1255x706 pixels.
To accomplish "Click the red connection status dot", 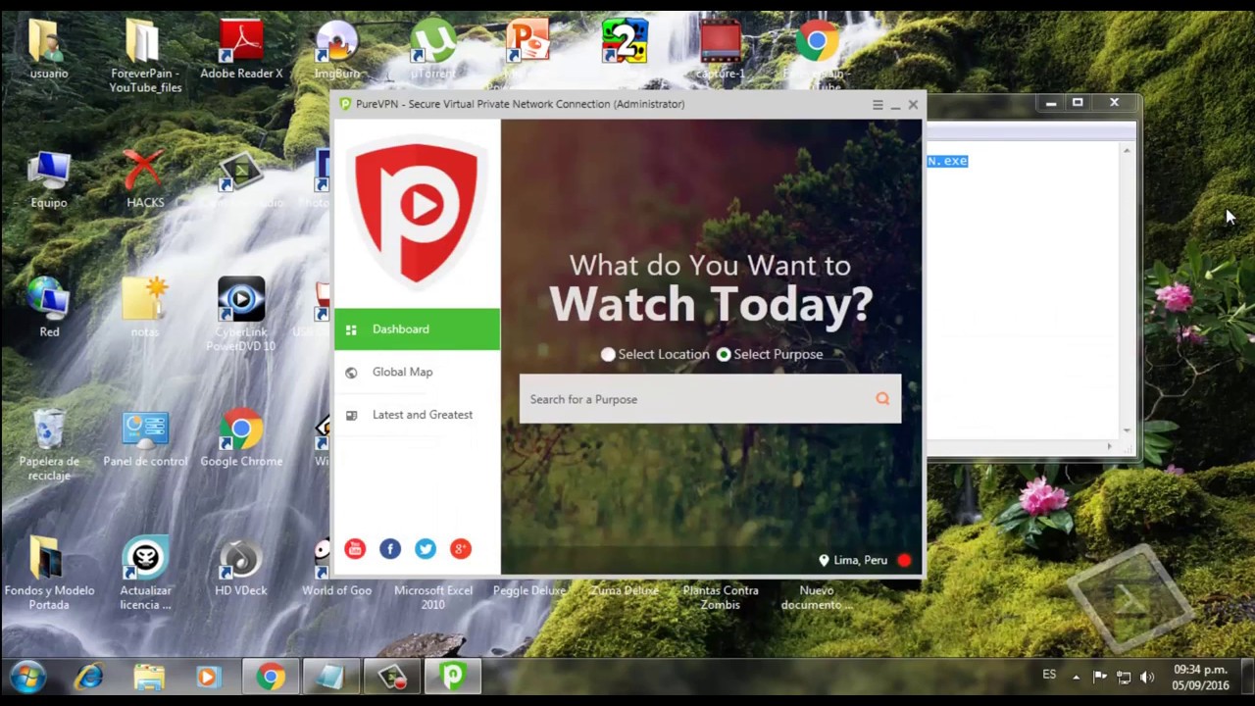I will point(904,561).
